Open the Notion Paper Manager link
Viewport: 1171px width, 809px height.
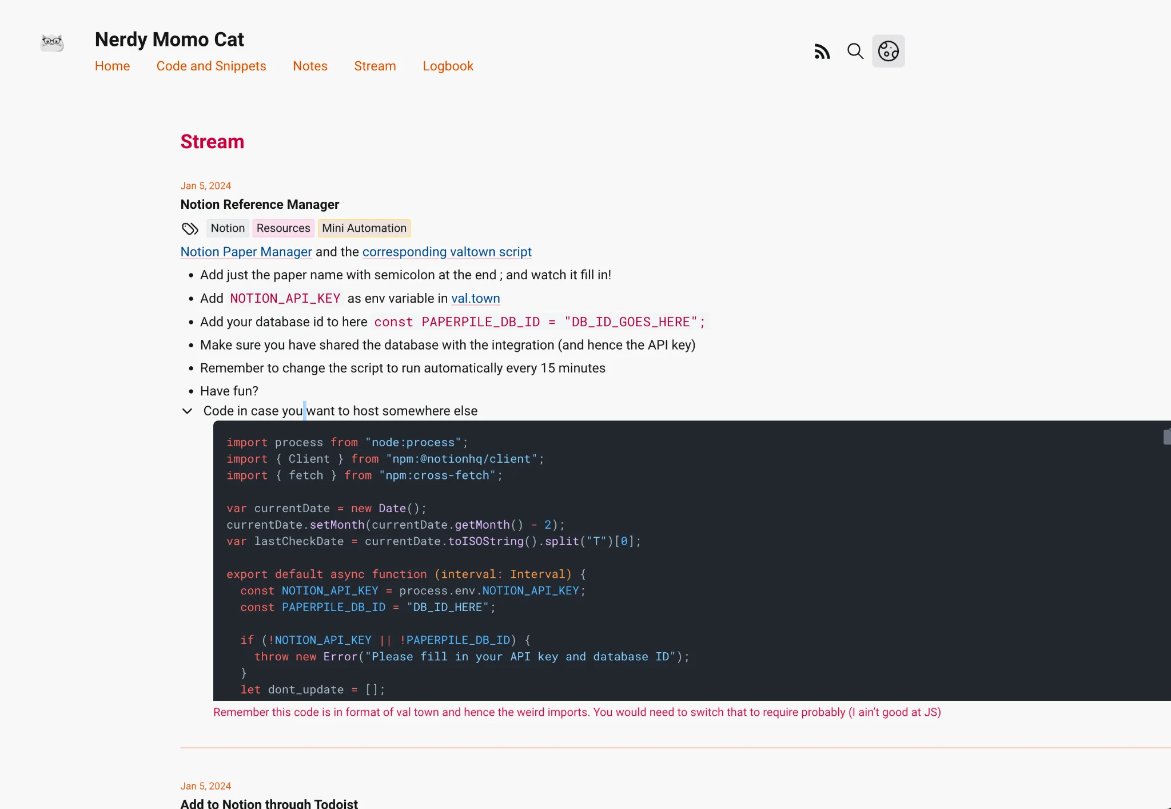(246, 252)
